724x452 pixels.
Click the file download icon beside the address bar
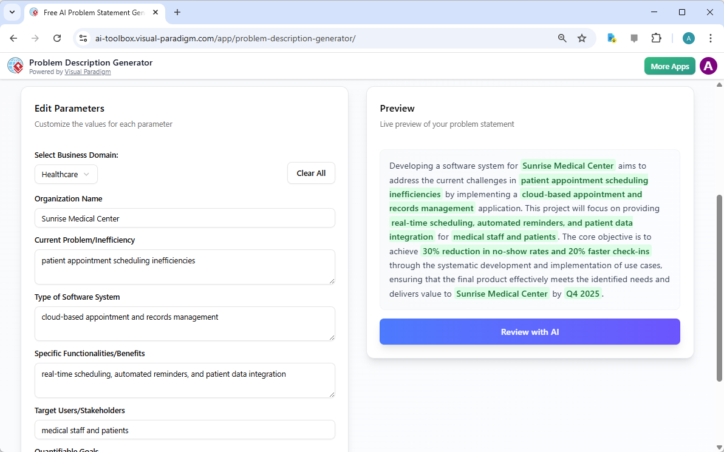tap(611, 38)
